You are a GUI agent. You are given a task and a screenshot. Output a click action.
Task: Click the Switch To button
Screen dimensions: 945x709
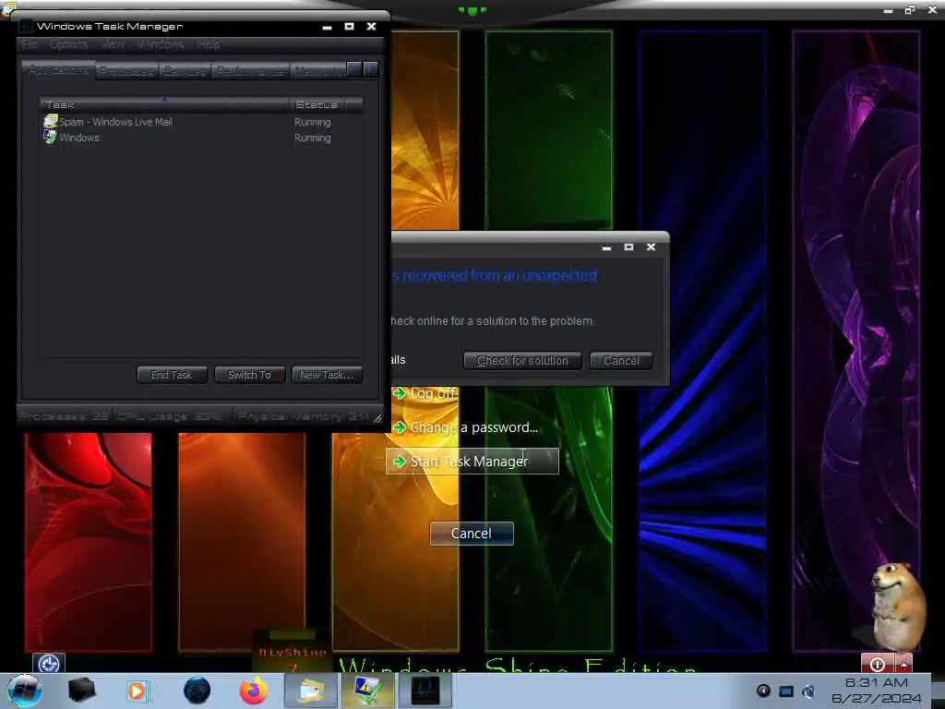[x=249, y=375]
